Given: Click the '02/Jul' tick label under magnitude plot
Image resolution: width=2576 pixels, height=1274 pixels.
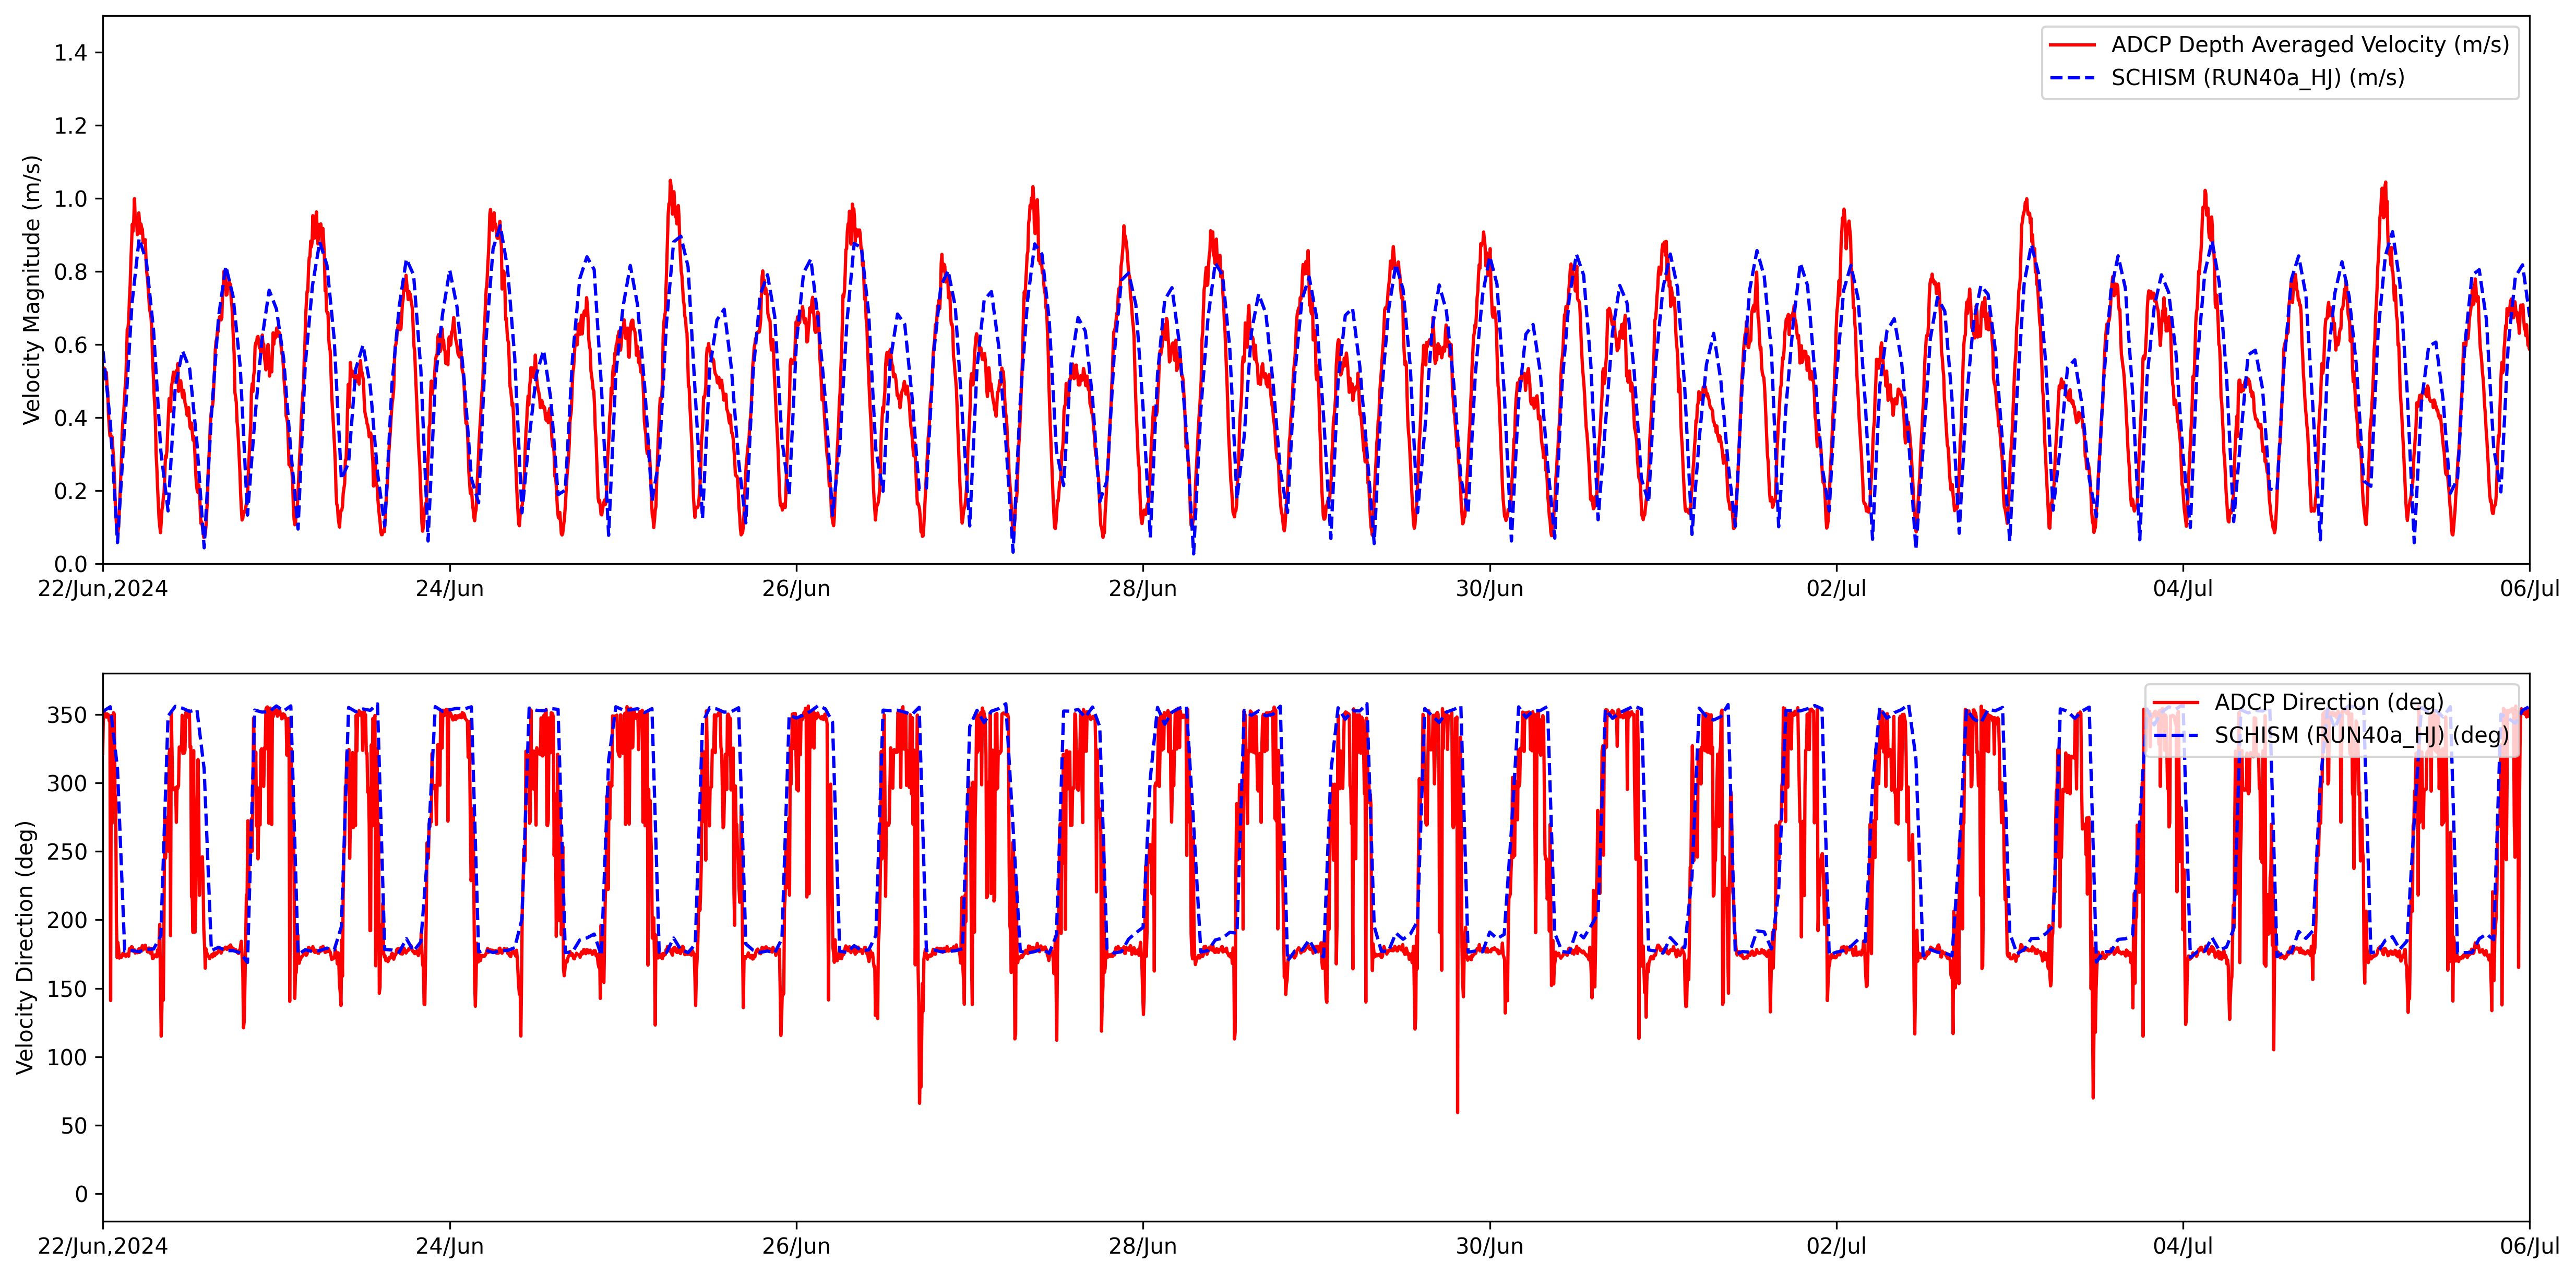Looking at the screenshot, I should point(1836,589).
